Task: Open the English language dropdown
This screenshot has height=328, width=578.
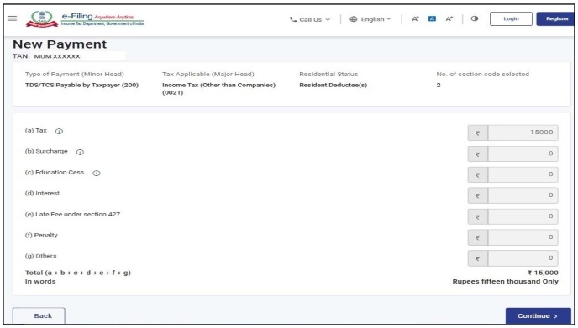Action: [x=370, y=19]
